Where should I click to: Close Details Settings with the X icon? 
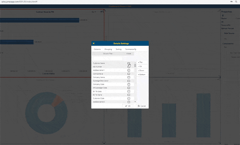coord(94,44)
